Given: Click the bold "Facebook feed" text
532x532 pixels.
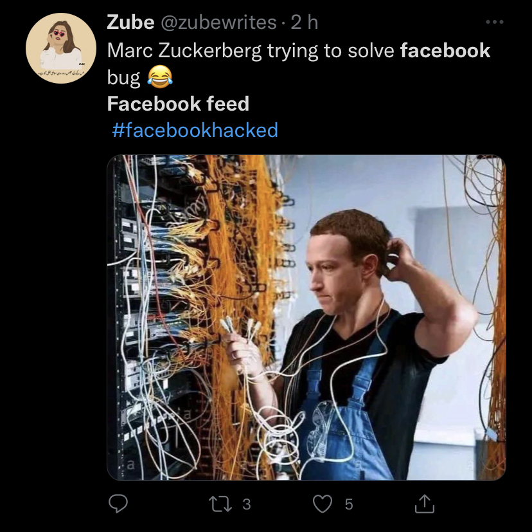Looking at the screenshot, I should click(x=178, y=104).
